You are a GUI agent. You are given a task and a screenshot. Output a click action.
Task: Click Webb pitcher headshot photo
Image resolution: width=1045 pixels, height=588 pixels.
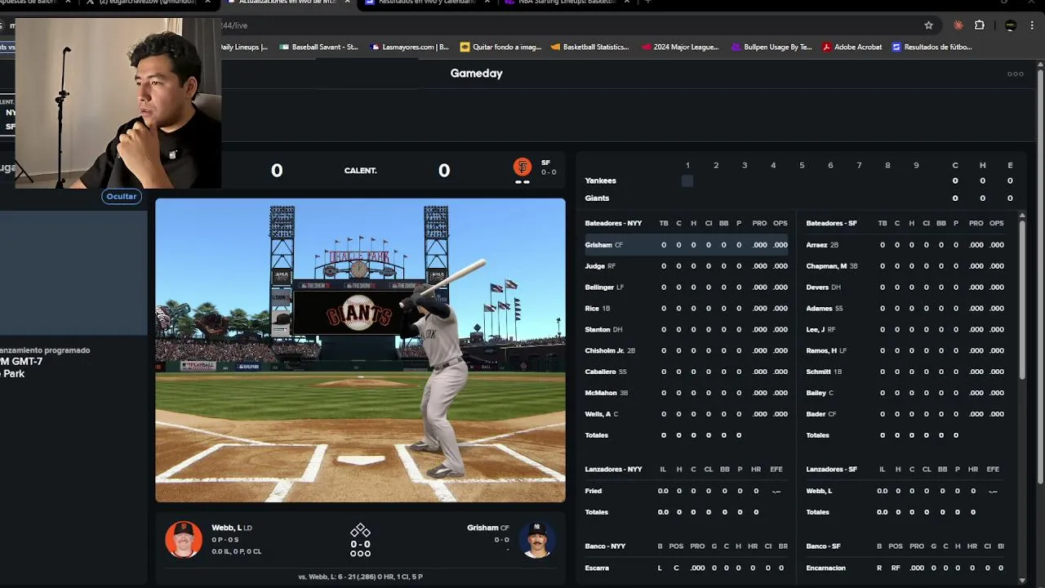tap(184, 539)
